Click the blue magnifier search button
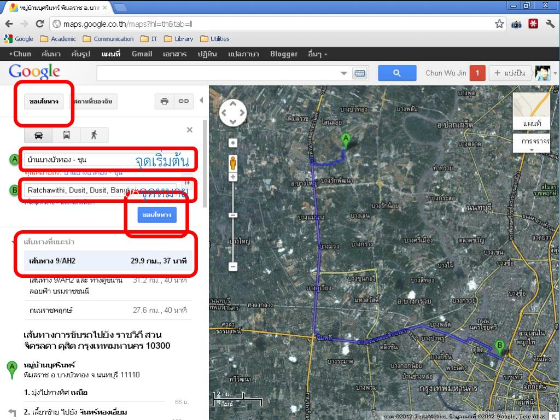Image resolution: width=560 pixels, height=420 pixels. tap(397, 73)
